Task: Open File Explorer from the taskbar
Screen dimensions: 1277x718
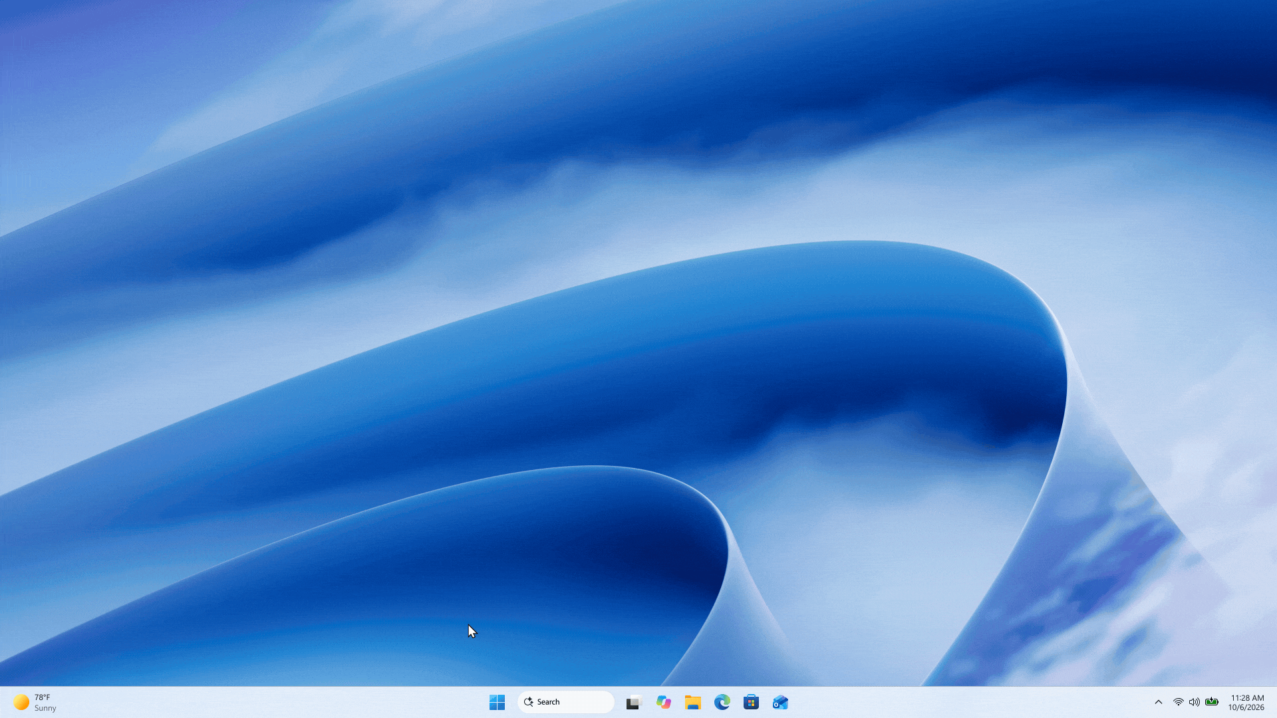Action: [x=692, y=702]
